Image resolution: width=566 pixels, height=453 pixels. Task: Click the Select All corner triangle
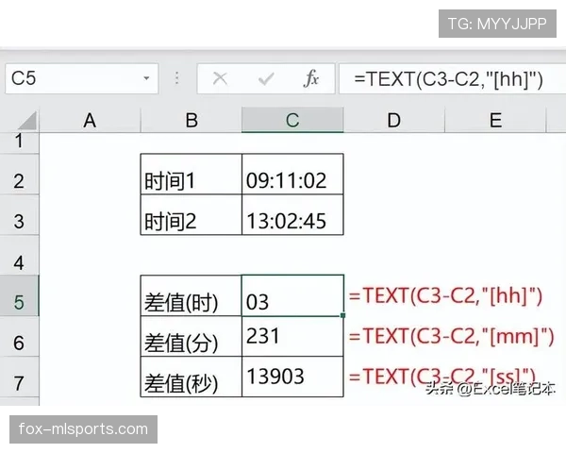(27, 120)
